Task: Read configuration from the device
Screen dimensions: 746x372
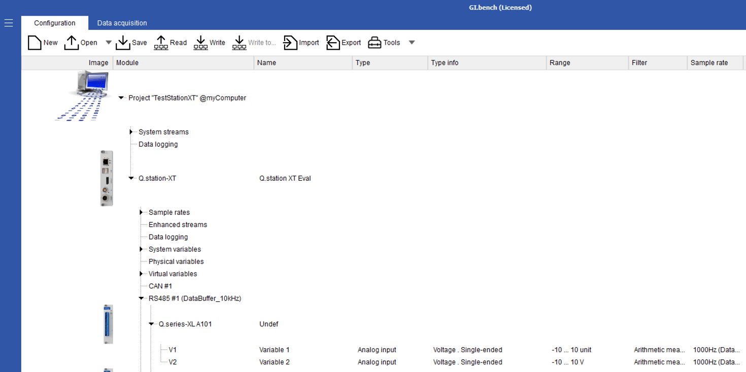Action: (161, 42)
